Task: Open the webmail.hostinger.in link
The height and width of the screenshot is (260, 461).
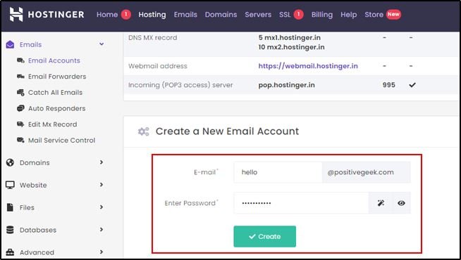Action: click(308, 66)
